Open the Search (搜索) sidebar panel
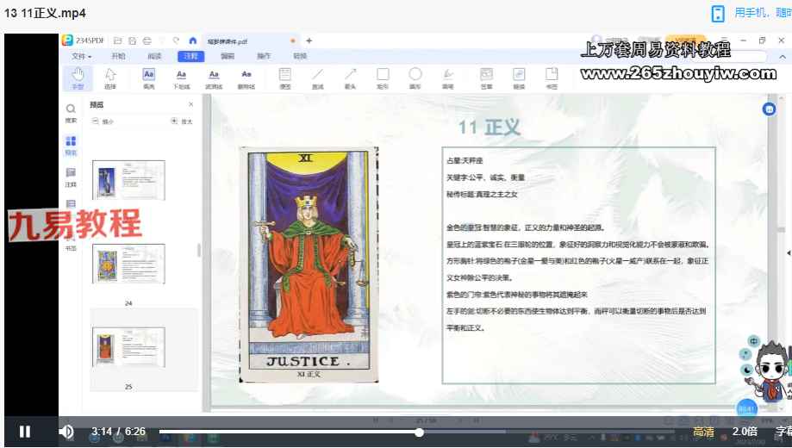 tap(71, 114)
